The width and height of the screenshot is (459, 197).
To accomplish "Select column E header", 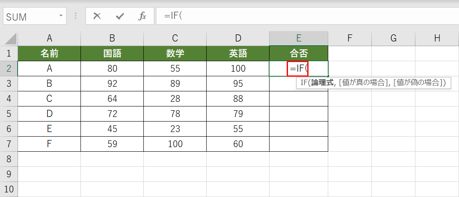I will (x=298, y=38).
